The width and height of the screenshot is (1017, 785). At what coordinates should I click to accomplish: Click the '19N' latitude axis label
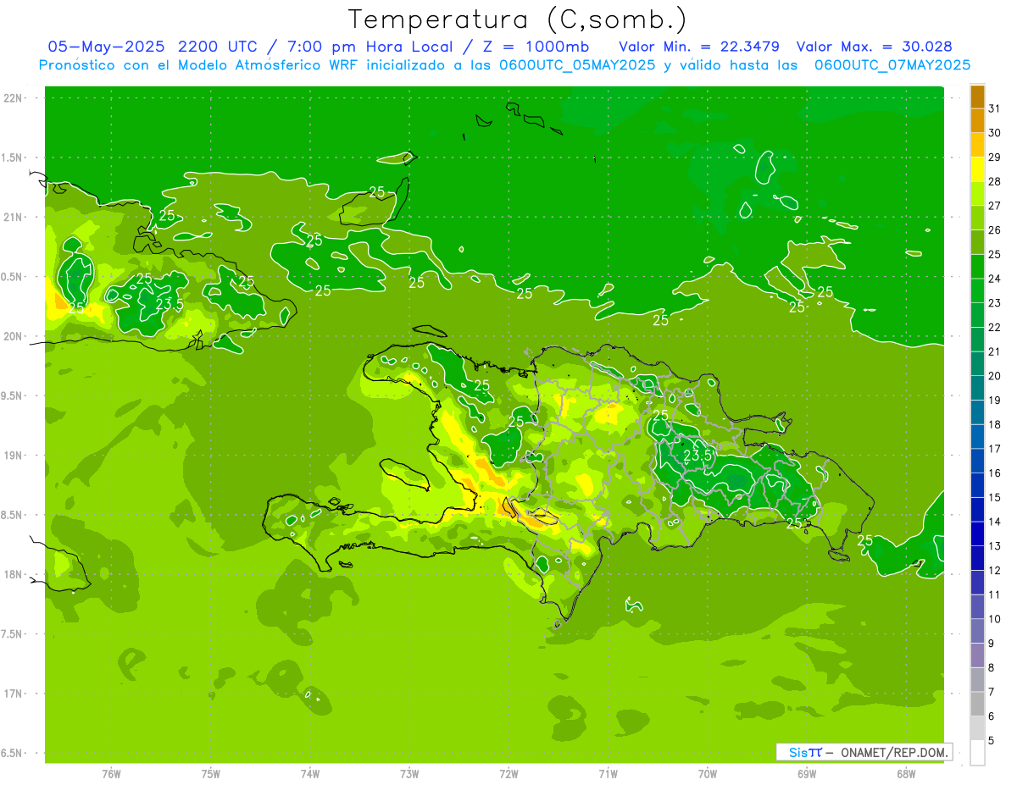pyautogui.click(x=14, y=456)
